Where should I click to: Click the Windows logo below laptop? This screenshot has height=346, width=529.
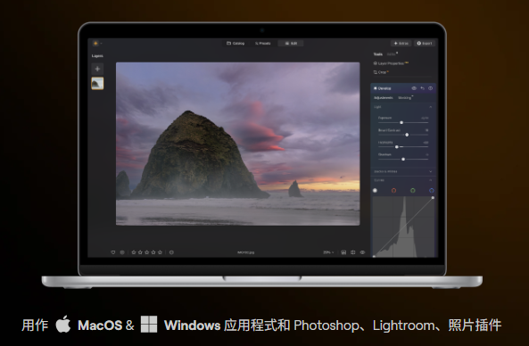[149, 325]
